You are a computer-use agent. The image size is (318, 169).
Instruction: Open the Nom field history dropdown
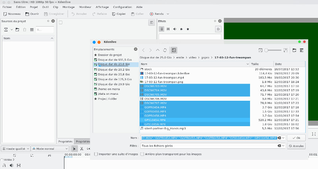coord(283,138)
